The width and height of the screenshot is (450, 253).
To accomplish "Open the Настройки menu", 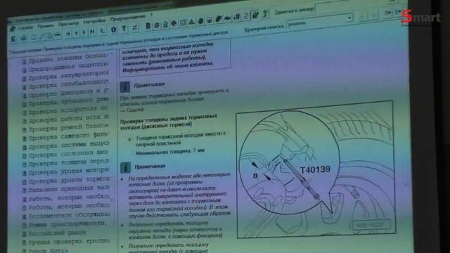I will (94, 22).
